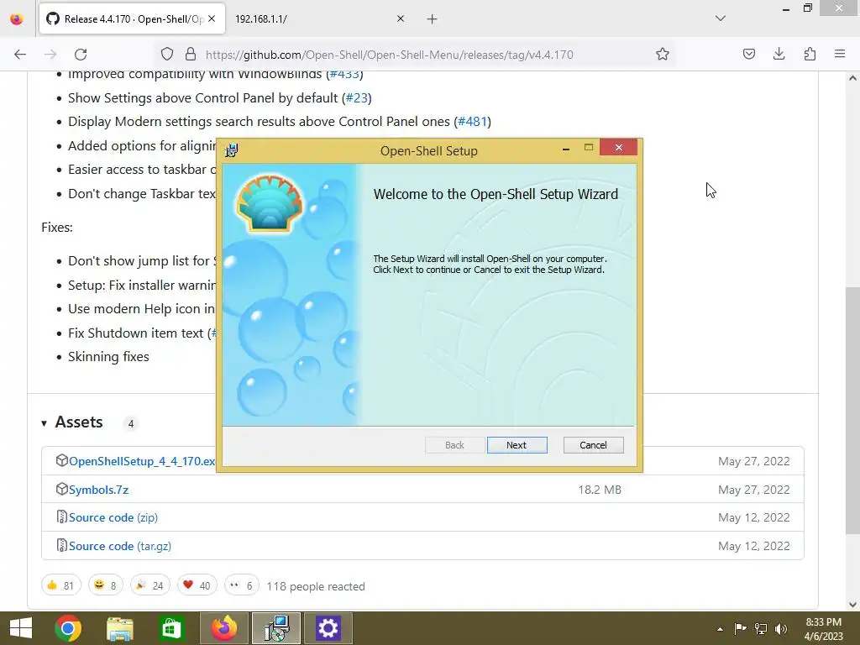The image size is (860, 645).
Task: Click the Source code tar.gz file icon
Action: tap(61, 546)
